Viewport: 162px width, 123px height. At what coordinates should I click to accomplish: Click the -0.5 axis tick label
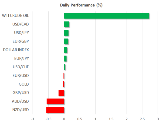[x=48, y=119]
